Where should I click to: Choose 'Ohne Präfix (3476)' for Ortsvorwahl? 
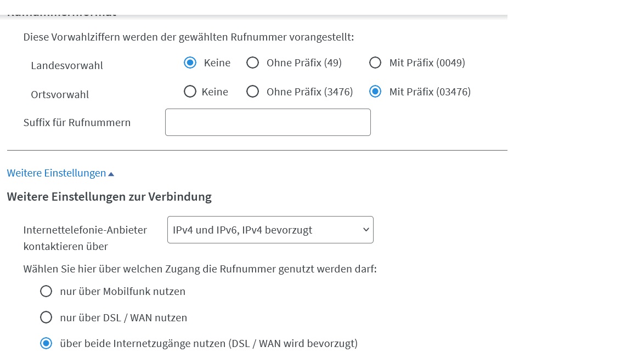[252, 92]
